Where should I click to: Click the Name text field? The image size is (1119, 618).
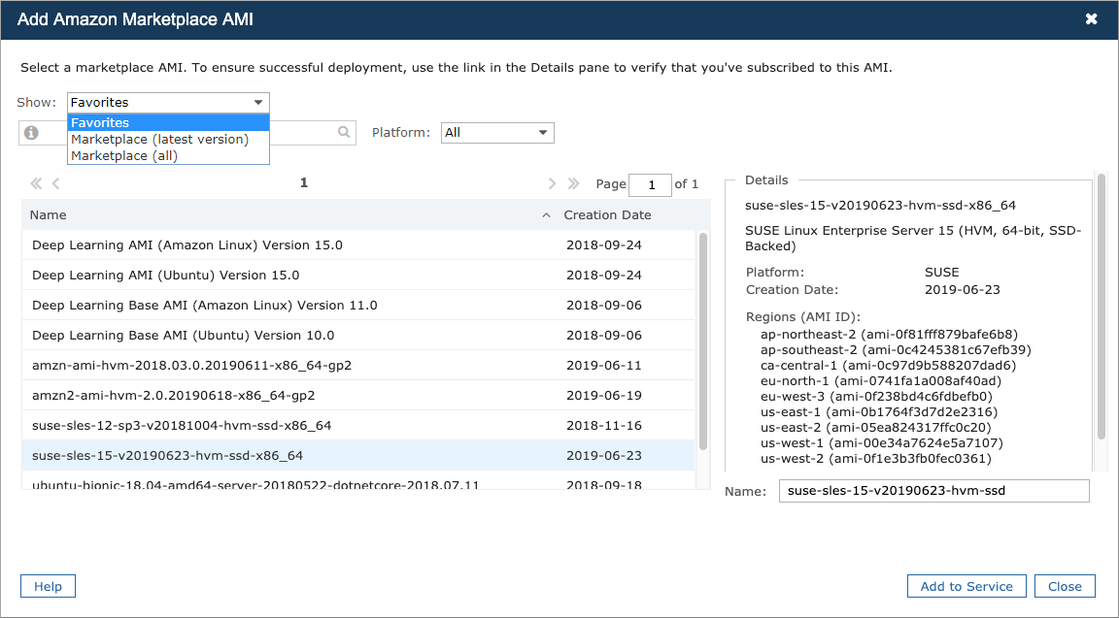pyautogui.click(x=934, y=490)
